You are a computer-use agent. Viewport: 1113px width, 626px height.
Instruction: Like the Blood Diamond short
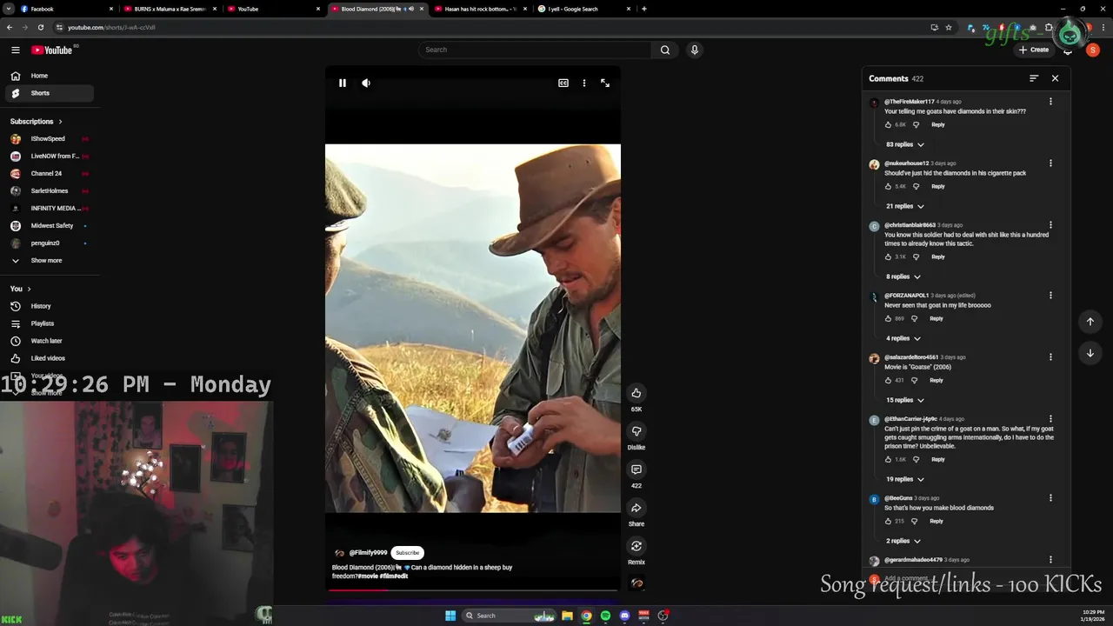click(x=636, y=393)
